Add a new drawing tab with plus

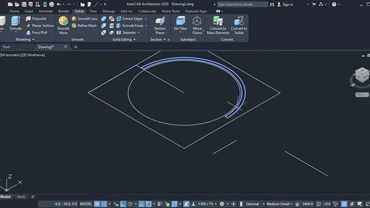click(x=76, y=47)
